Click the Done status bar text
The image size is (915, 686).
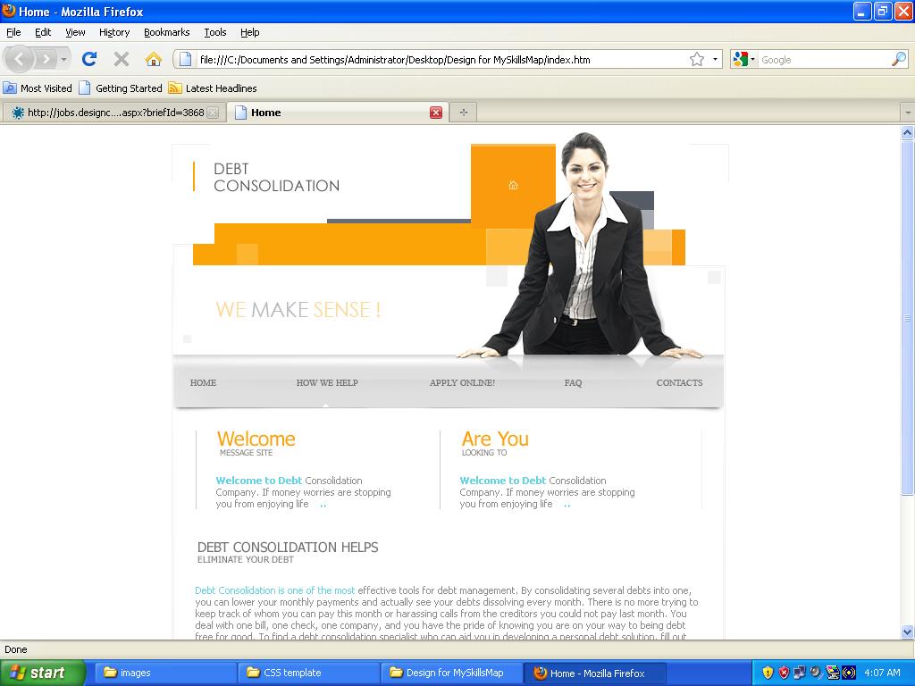16,649
